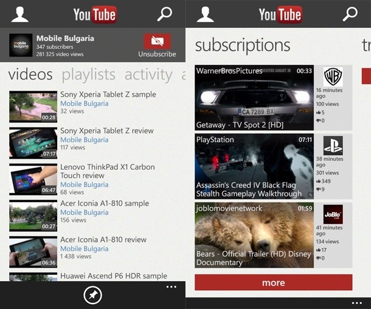Image resolution: width=371 pixels, height=309 pixels.
Task: Play Bears Official Trailer Disney video
Action: pyautogui.click(x=254, y=235)
